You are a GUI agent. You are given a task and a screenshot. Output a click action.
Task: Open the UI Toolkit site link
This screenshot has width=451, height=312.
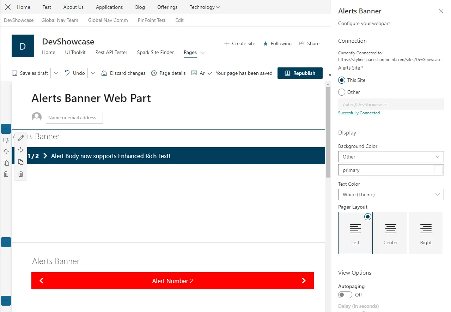point(75,52)
